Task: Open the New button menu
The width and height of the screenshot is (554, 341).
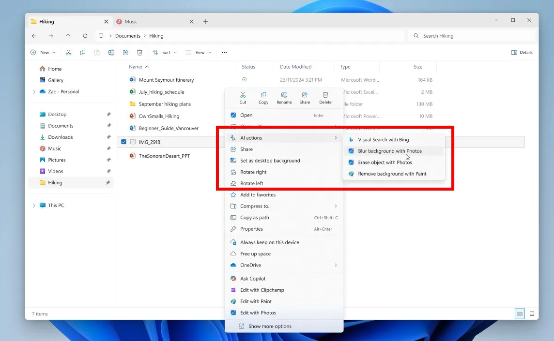Action: point(43,52)
